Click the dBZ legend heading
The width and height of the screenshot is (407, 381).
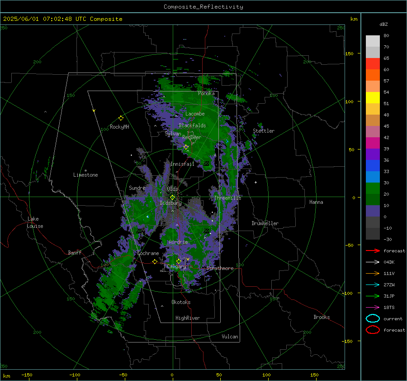(x=383, y=24)
